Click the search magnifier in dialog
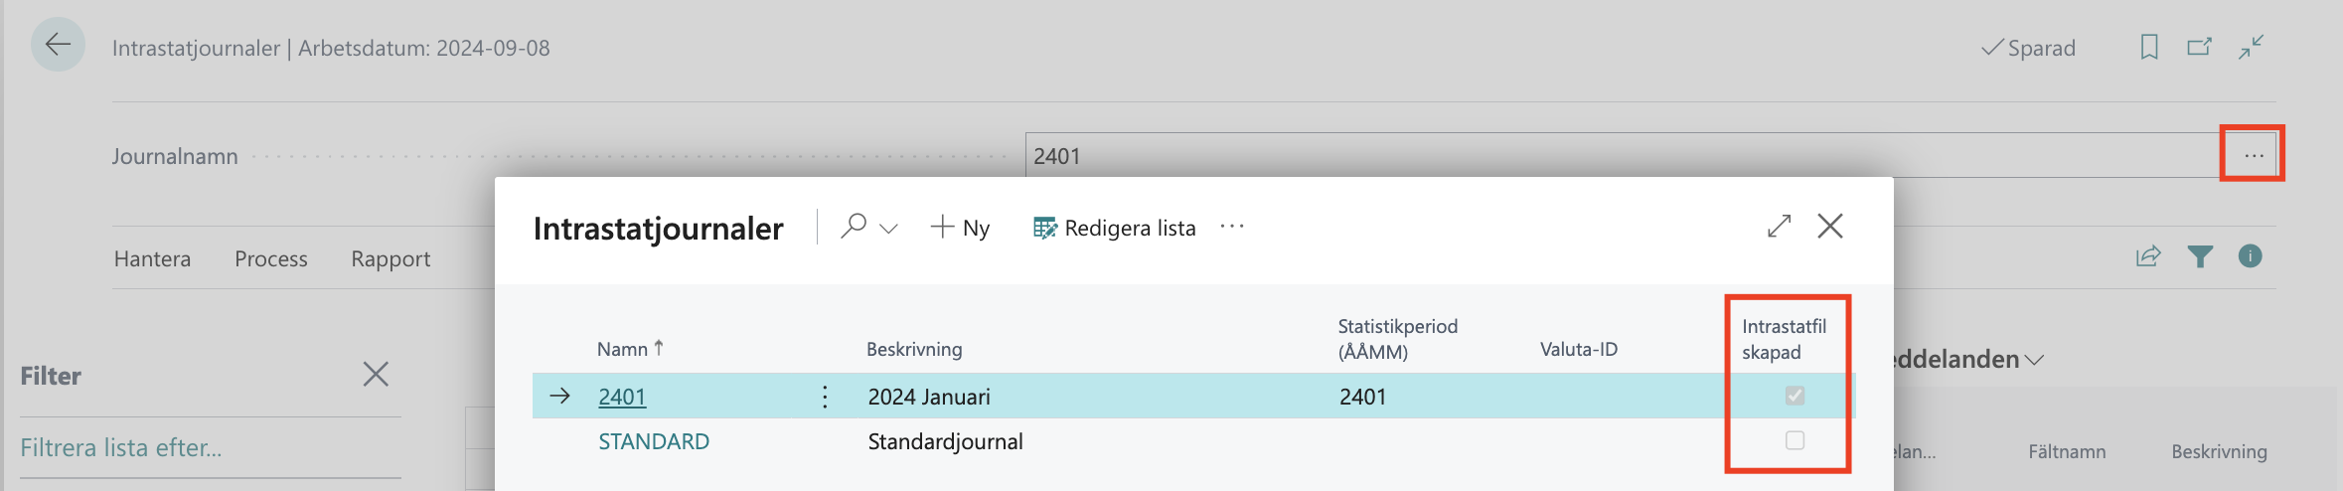 click(x=854, y=227)
